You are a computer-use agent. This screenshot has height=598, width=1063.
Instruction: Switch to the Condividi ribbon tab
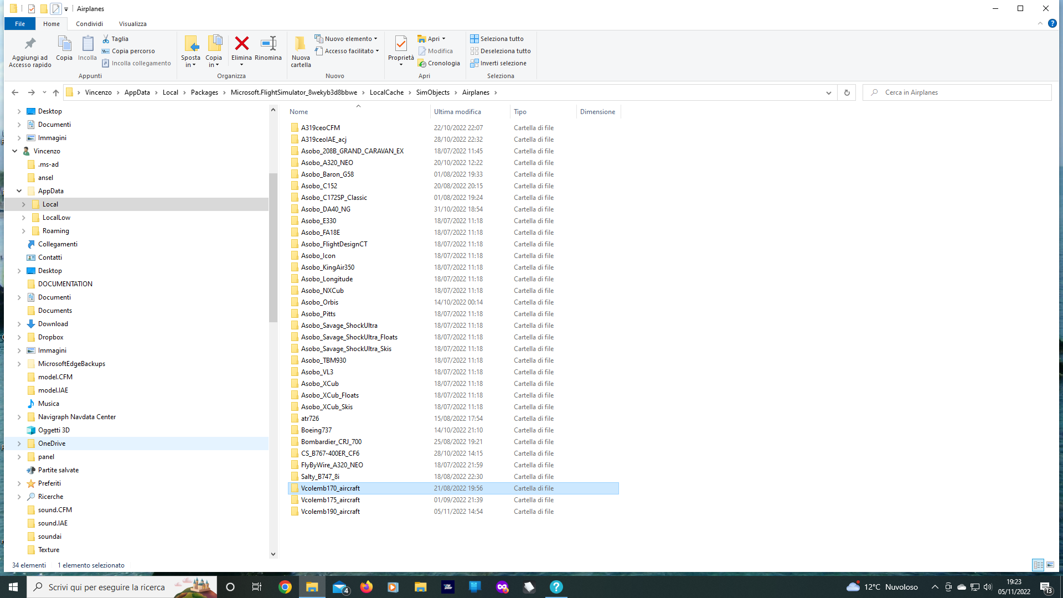(89, 24)
